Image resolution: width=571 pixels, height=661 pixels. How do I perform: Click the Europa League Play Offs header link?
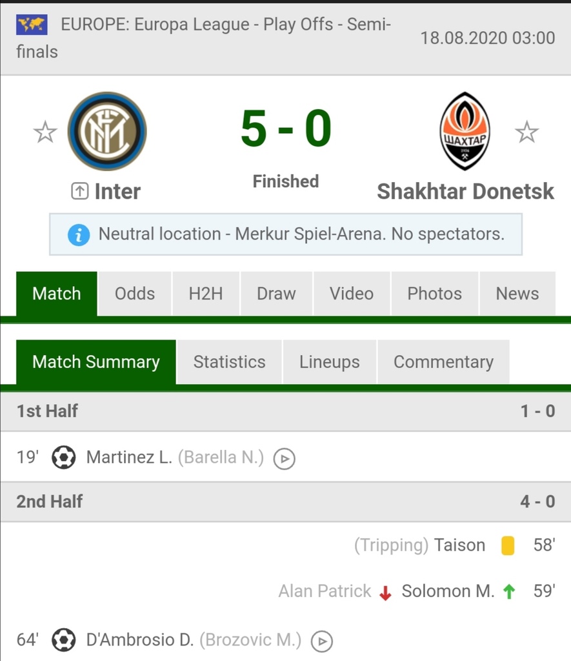click(x=203, y=38)
